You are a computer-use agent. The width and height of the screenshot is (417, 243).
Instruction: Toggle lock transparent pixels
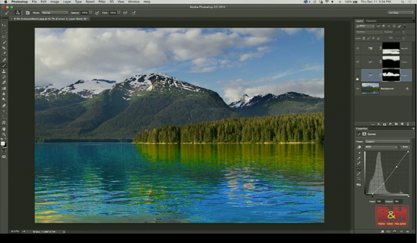click(x=364, y=38)
